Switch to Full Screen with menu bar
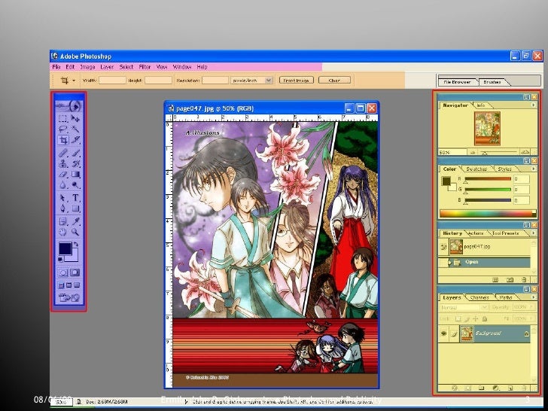 coord(69,285)
